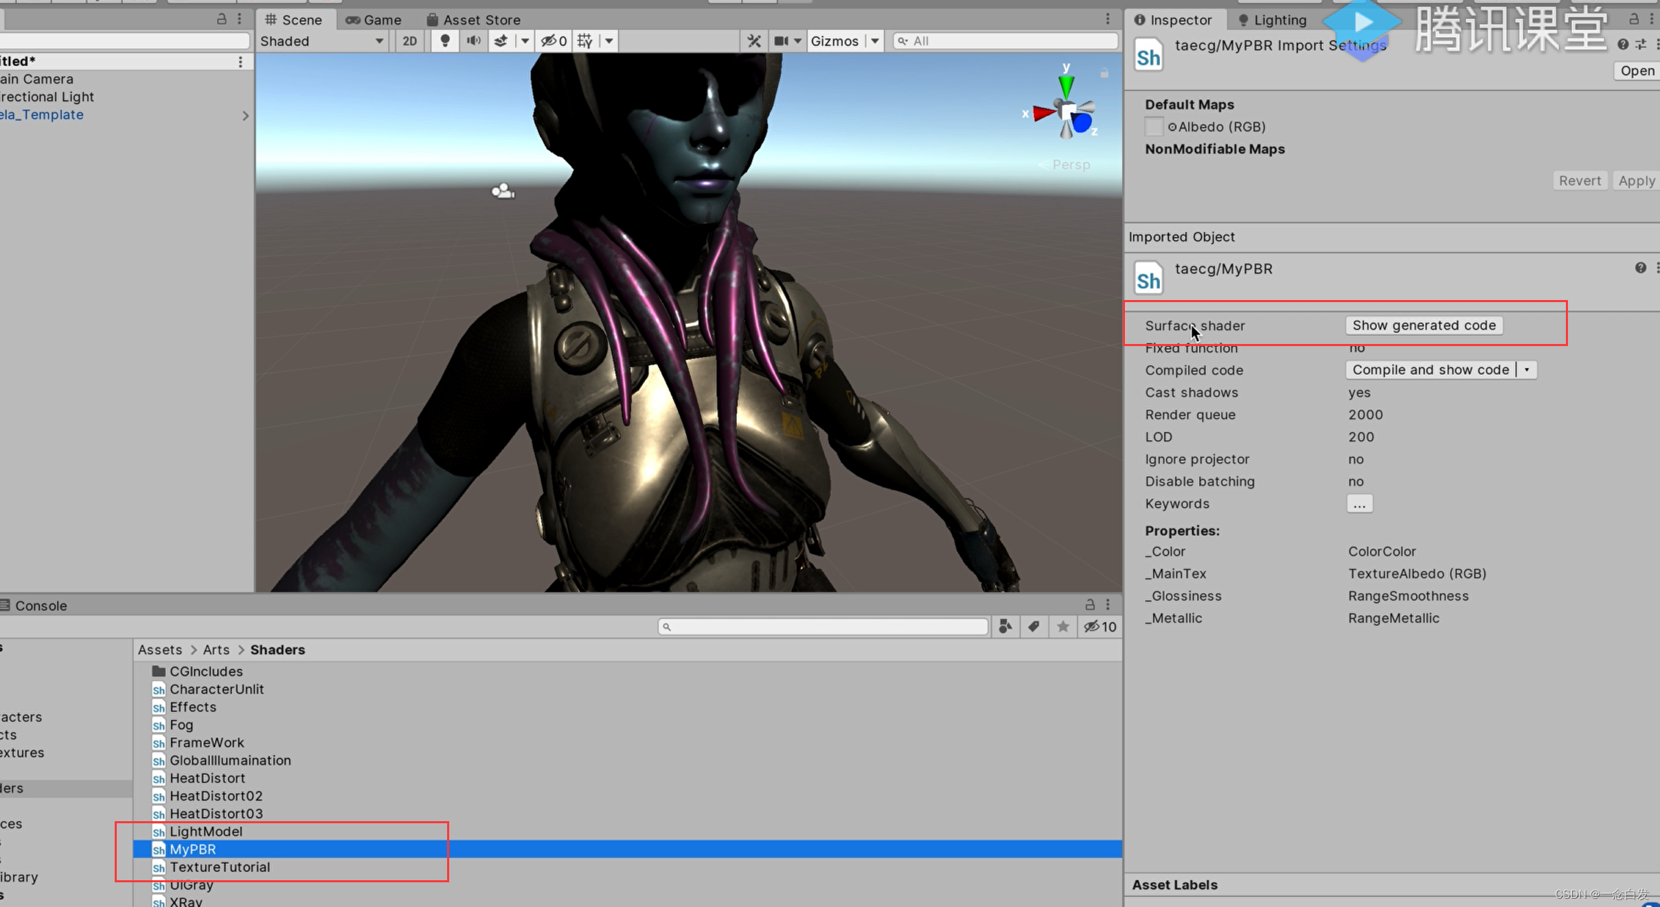Screen dimensions: 1660x907
Task: Toggle 2D view mode
Action: [409, 41]
